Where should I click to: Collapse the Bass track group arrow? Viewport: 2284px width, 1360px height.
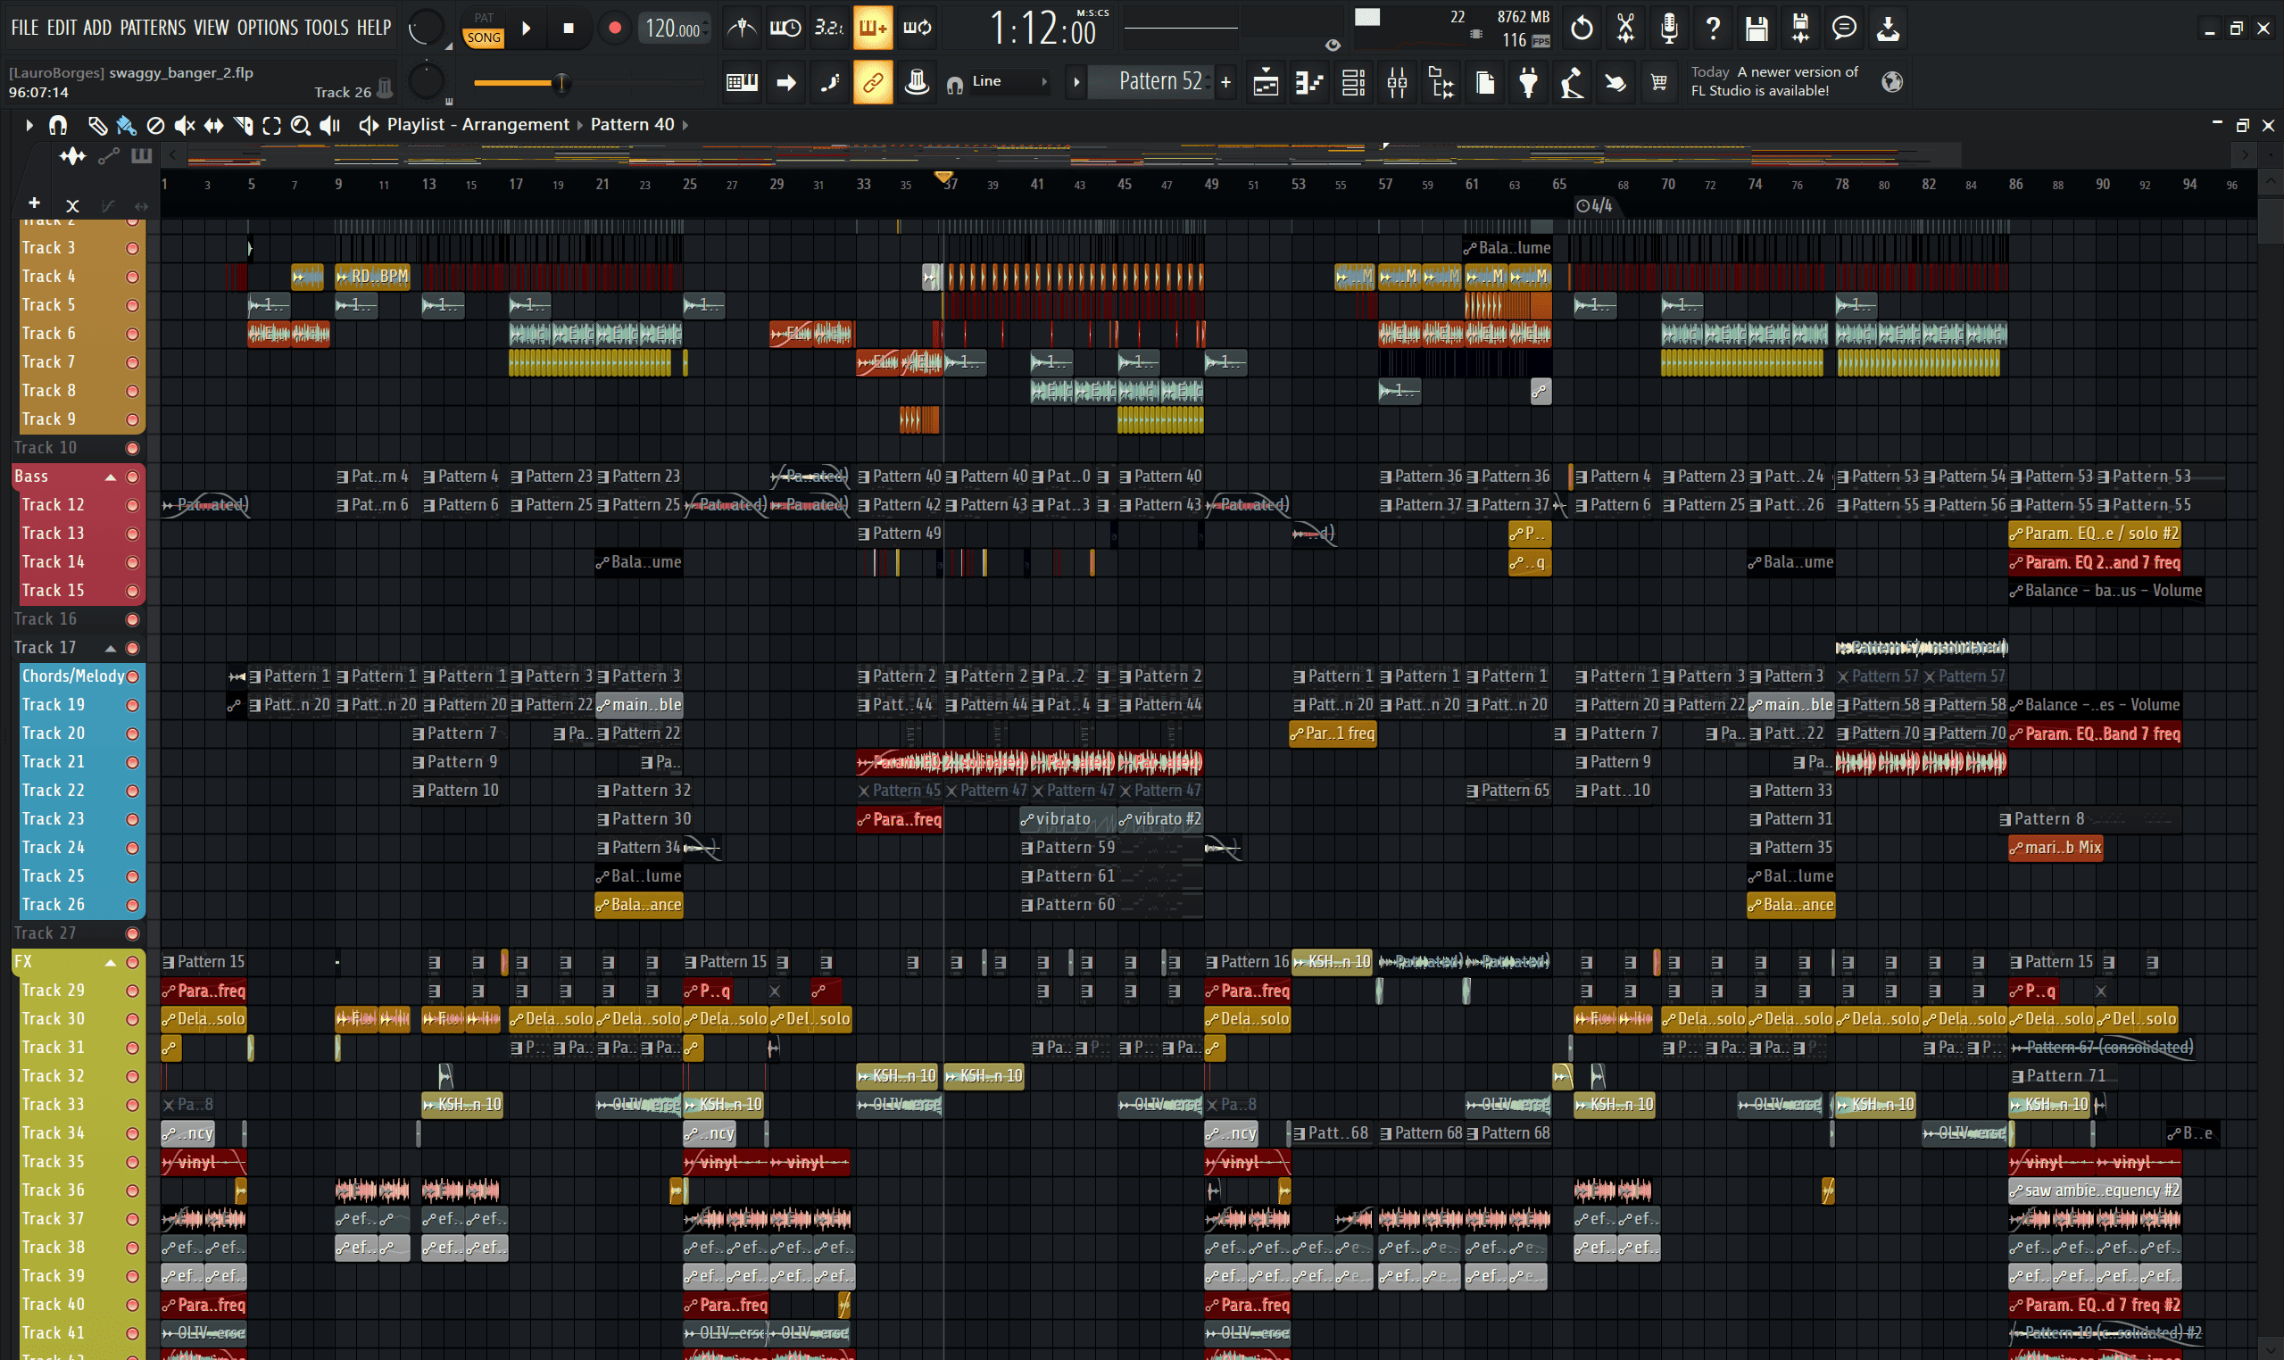pyautogui.click(x=110, y=477)
